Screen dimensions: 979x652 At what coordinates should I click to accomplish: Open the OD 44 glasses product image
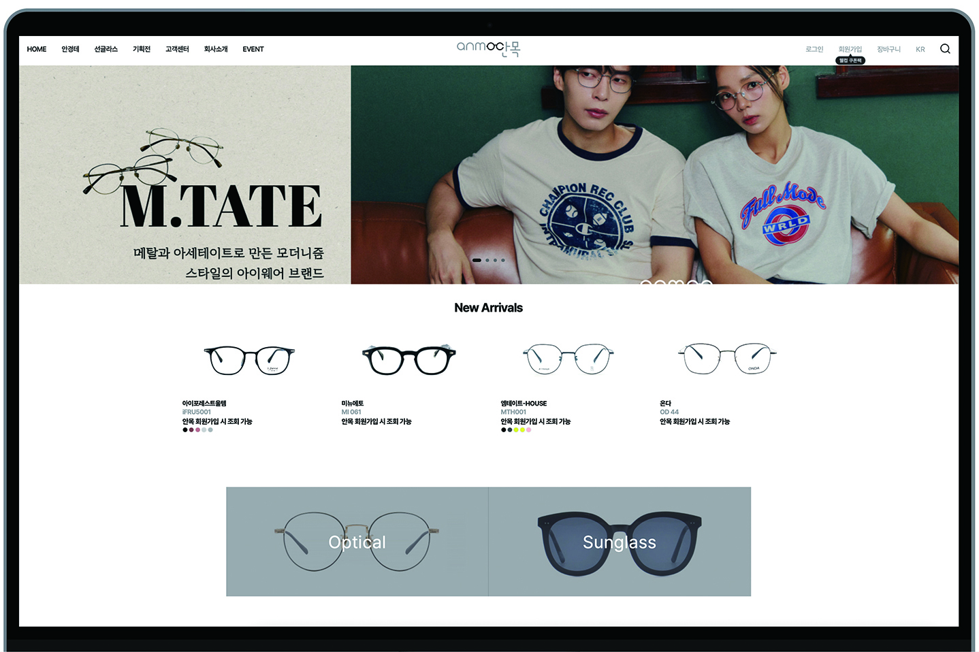click(x=727, y=359)
